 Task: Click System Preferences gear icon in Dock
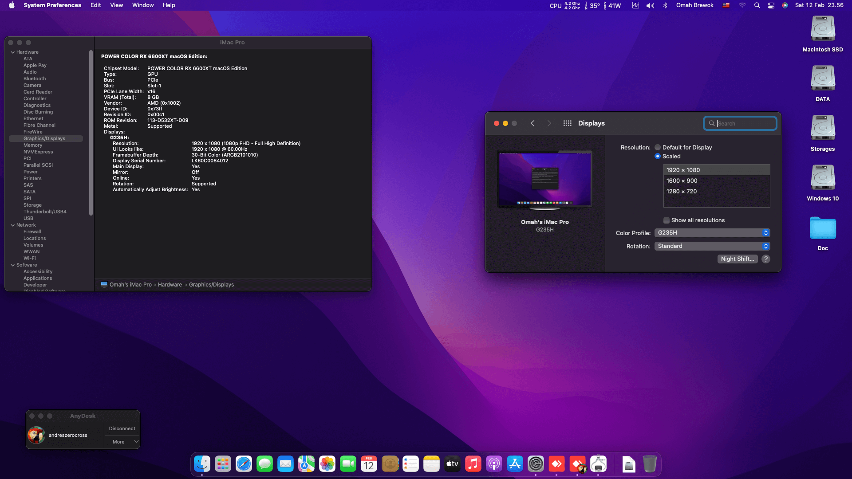point(536,464)
